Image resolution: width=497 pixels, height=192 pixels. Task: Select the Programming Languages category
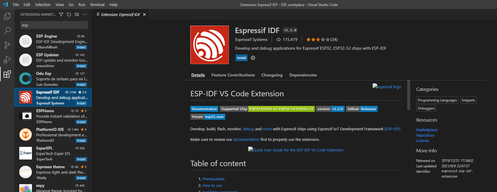pos(437,100)
